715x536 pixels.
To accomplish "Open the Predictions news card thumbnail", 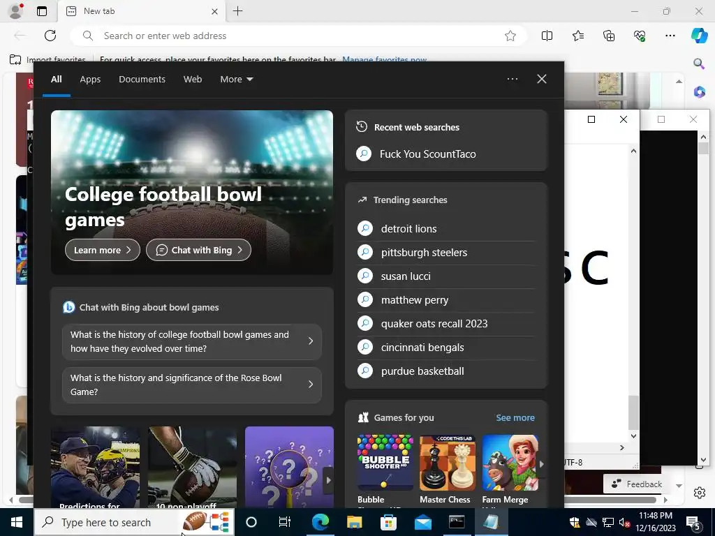I will tap(95, 467).
